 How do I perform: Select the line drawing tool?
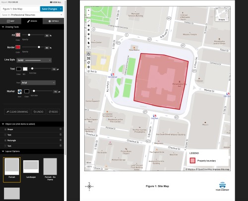[89, 21]
